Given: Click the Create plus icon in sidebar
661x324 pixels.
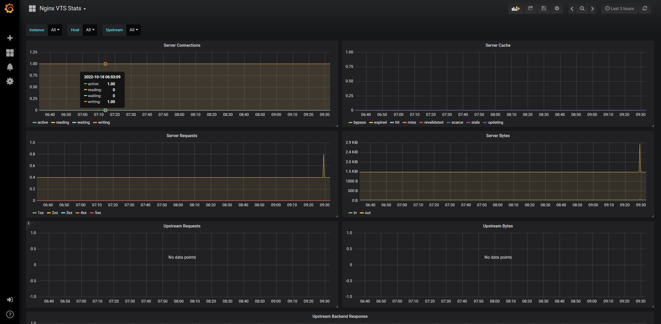Looking at the screenshot, I should [10, 38].
